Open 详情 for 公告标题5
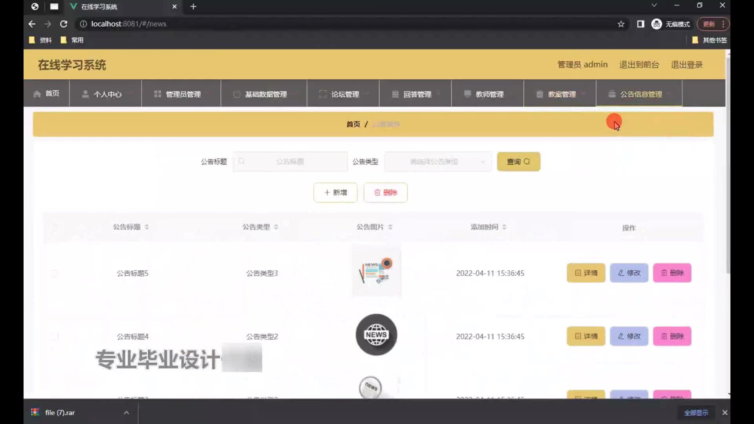Screen dimensions: 754x424 pyautogui.click(x=586, y=273)
